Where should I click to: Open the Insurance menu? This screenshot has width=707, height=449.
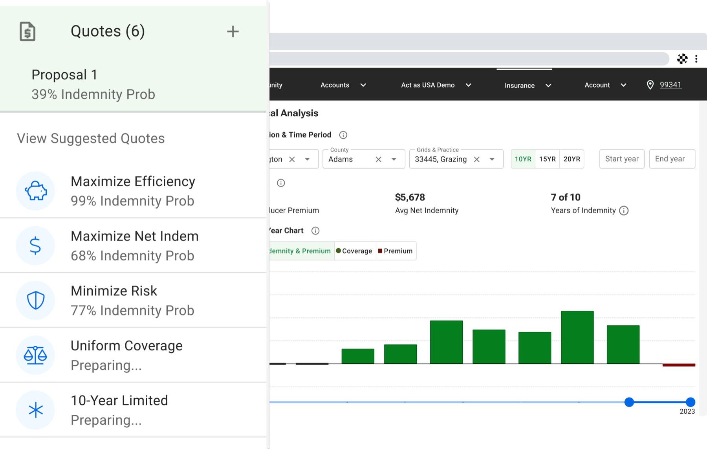(528, 85)
